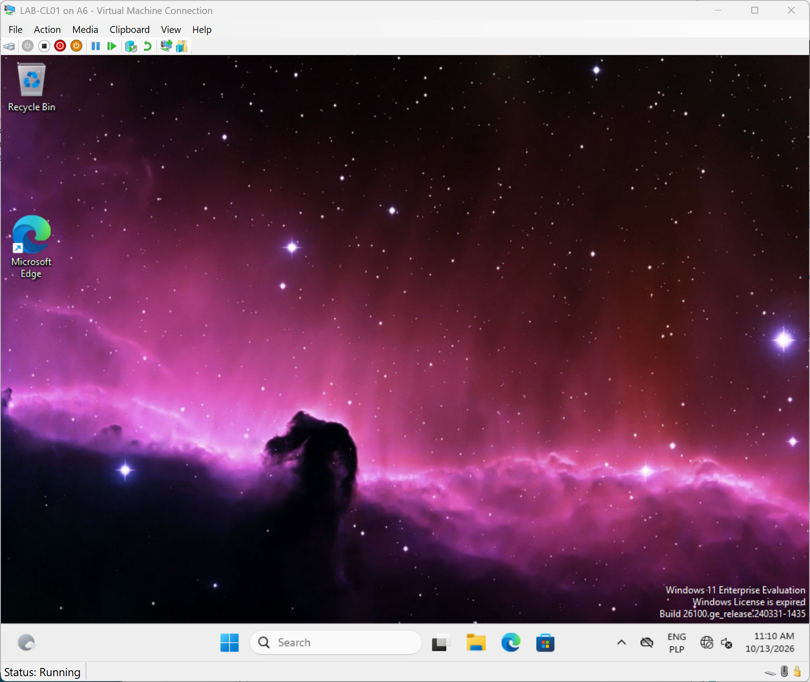Viewport: 810px width, 682px height.
Task: Open the Windows Start menu
Action: 229,642
